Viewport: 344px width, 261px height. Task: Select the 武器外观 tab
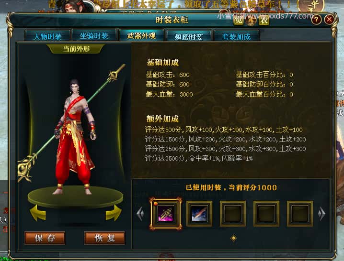pyautogui.click(x=141, y=35)
